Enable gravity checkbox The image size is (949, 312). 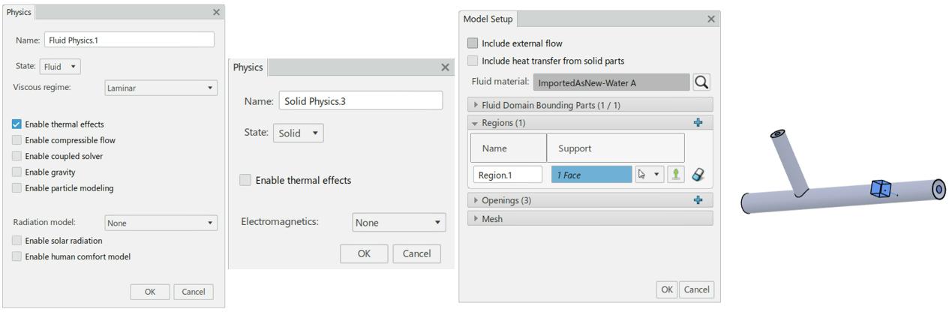[17, 172]
